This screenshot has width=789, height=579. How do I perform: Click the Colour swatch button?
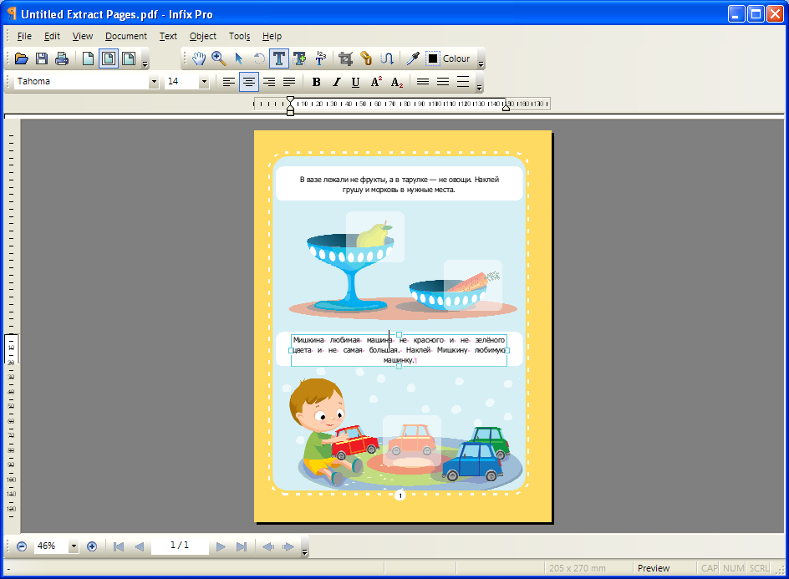pyautogui.click(x=448, y=58)
